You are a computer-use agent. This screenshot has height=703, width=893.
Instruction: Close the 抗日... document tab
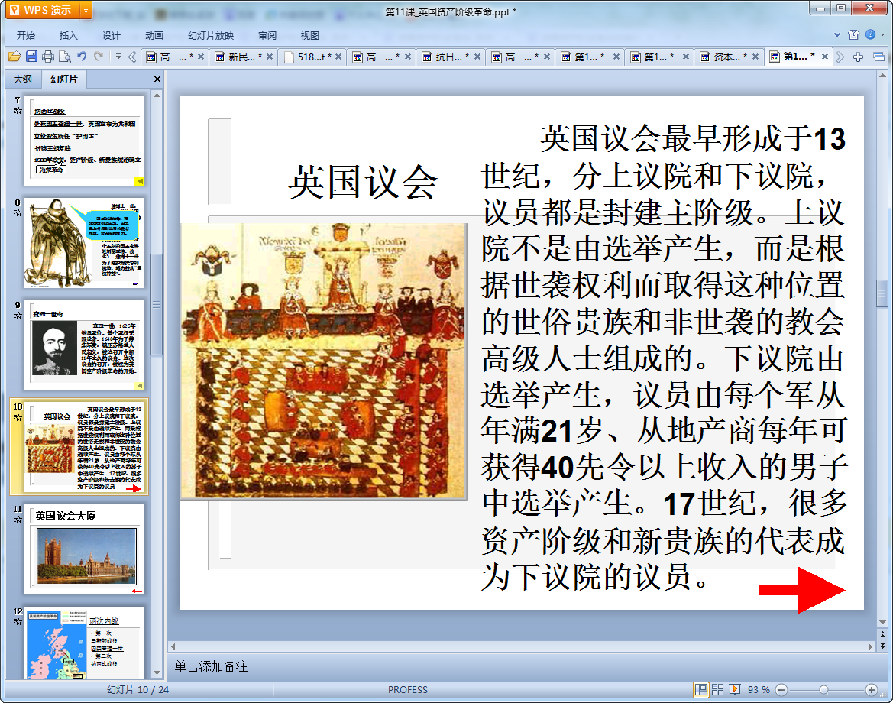tap(477, 57)
